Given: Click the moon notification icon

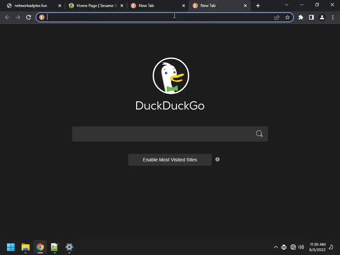Looking at the screenshot, I should [331, 247].
